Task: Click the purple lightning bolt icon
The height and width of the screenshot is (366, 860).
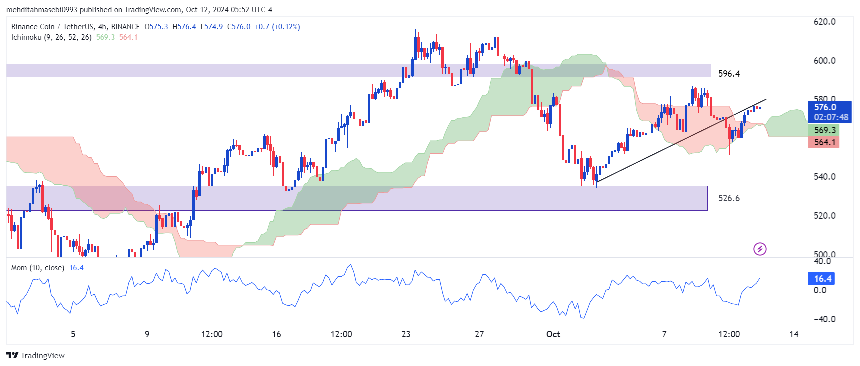Action: [x=760, y=249]
